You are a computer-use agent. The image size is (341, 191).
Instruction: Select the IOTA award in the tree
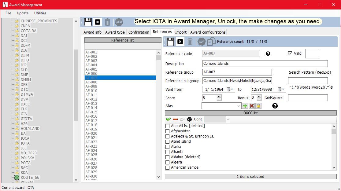pyautogui.click(x=25, y=143)
